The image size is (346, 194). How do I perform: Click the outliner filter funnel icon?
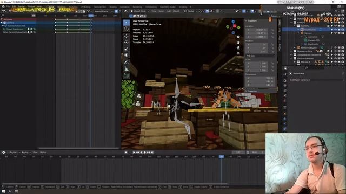point(336,11)
